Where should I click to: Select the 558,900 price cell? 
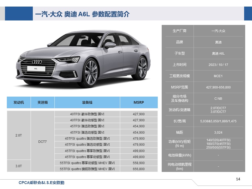coord(139,163)
